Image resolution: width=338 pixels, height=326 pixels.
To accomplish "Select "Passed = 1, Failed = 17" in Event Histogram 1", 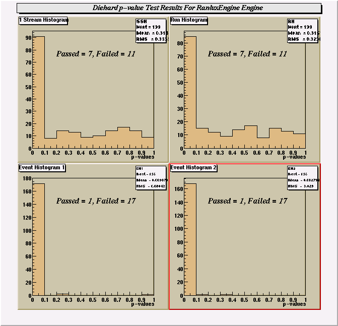I will [95, 201].
